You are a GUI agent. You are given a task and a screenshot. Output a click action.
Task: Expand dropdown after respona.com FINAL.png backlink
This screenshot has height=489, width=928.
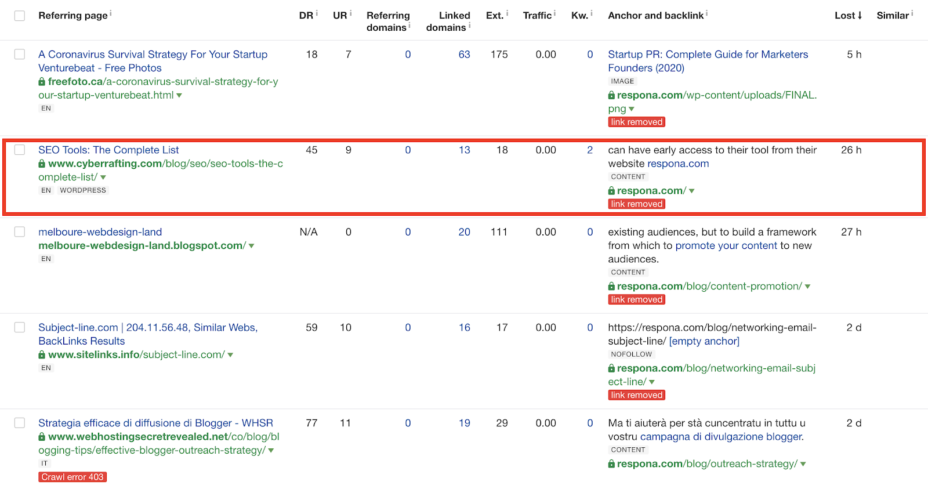point(632,109)
